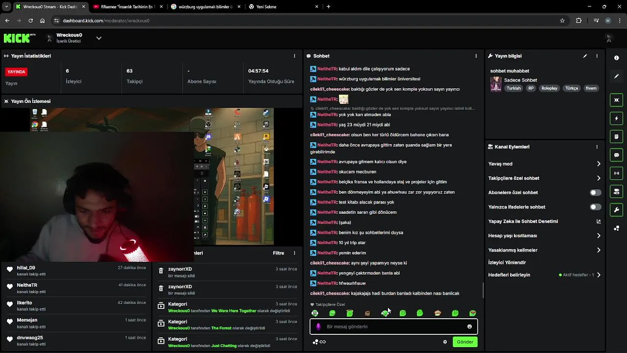The width and height of the screenshot is (627, 353).
Task: Toggle the chat bubble widget in sidebar
Action: coord(616,155)
